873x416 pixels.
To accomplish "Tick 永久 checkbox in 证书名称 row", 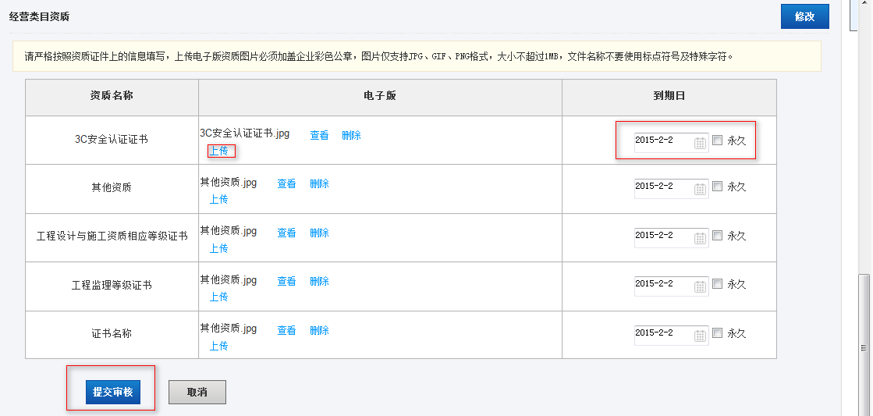I will click(717, 333).
